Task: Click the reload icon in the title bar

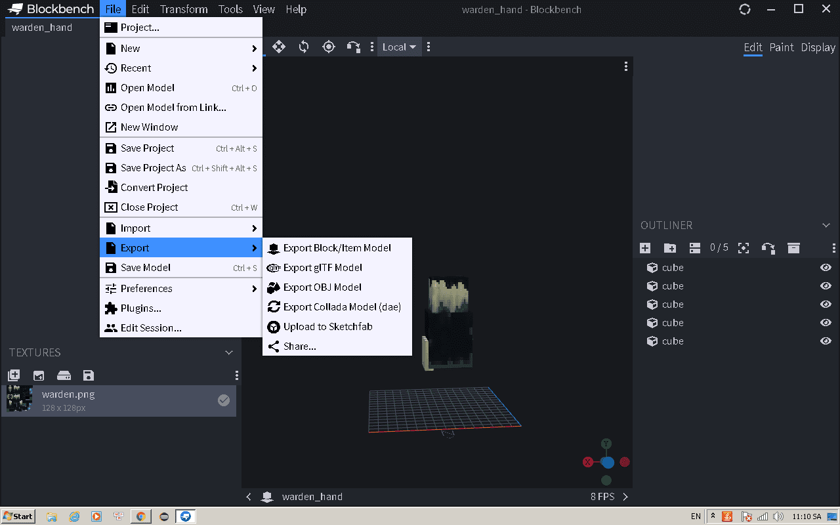Action: (x=745, y=9)
